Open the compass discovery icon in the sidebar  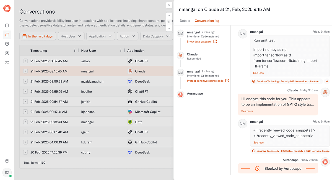(x=7, y=53)
